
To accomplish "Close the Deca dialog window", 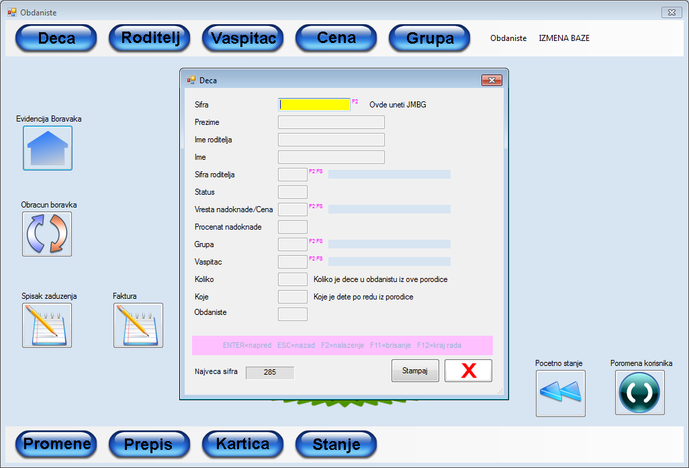I will point(492,80).
